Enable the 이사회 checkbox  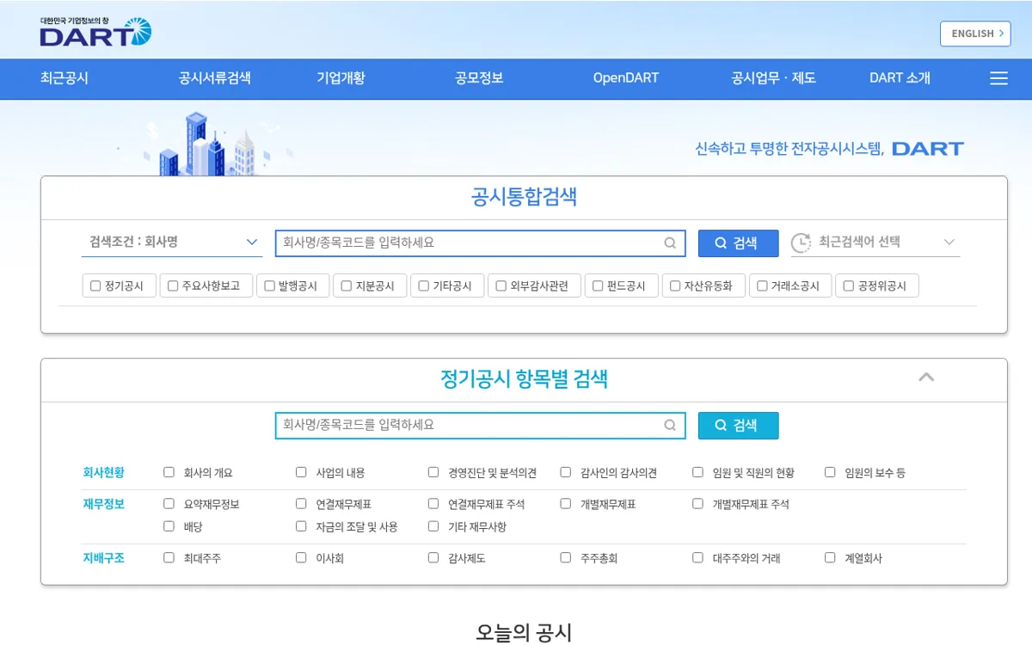pos(301,557)
